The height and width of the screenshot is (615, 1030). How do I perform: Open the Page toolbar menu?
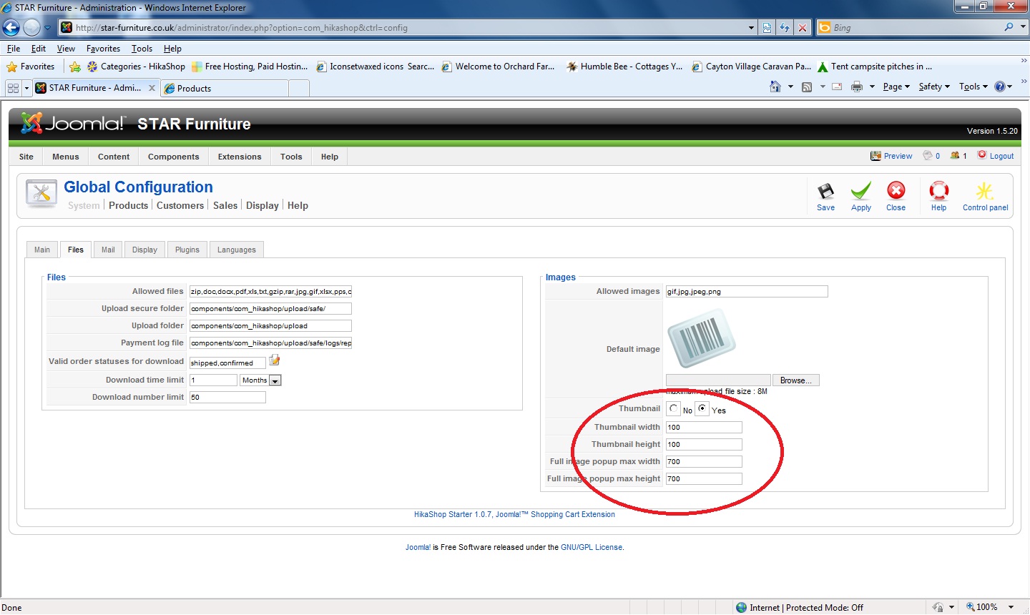896,87
